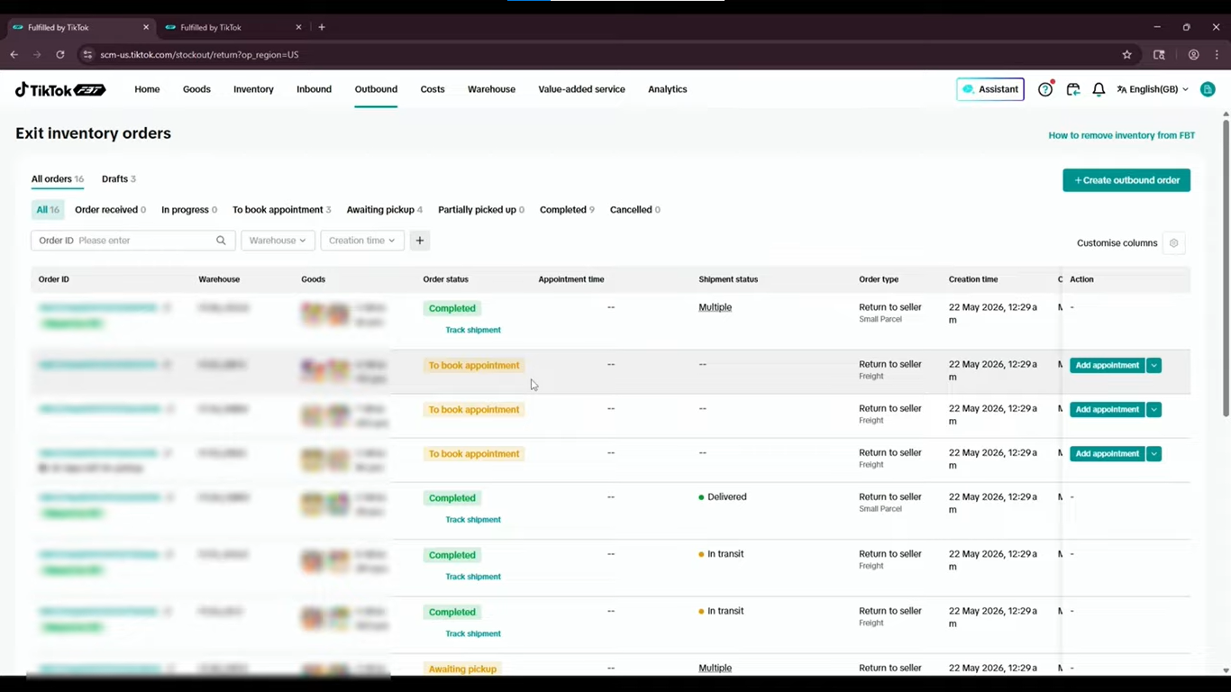Click the plus icon to add a filter
The image size is (1231, 692).
point(420,241)
